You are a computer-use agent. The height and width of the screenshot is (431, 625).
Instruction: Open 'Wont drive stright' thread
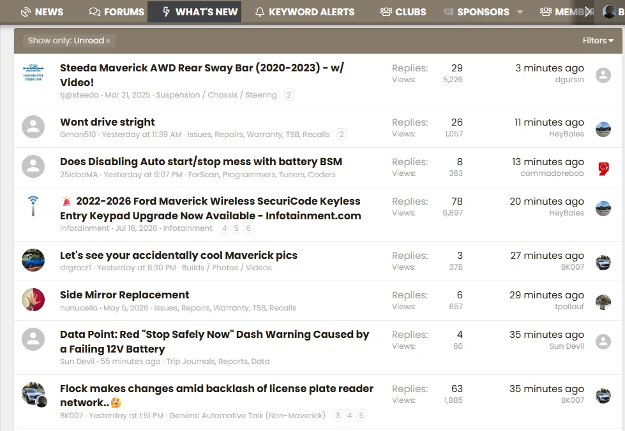click(x=108, y=122)
